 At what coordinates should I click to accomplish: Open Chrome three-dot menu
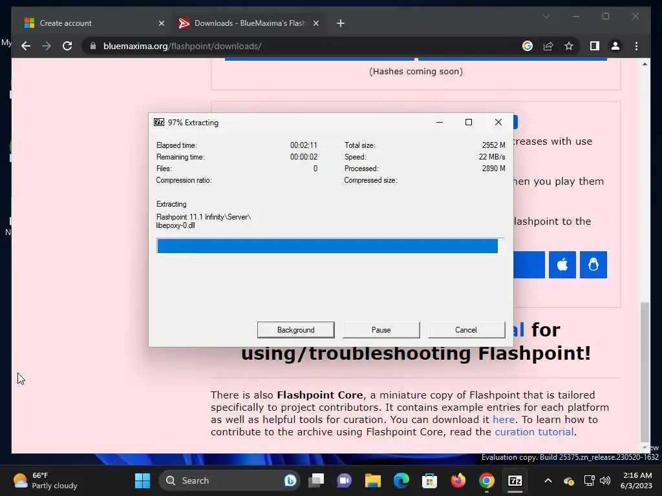click(636, 46)
